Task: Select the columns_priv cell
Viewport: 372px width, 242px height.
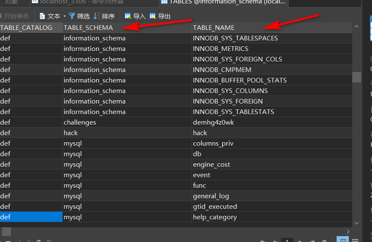Action: point(272,143)
